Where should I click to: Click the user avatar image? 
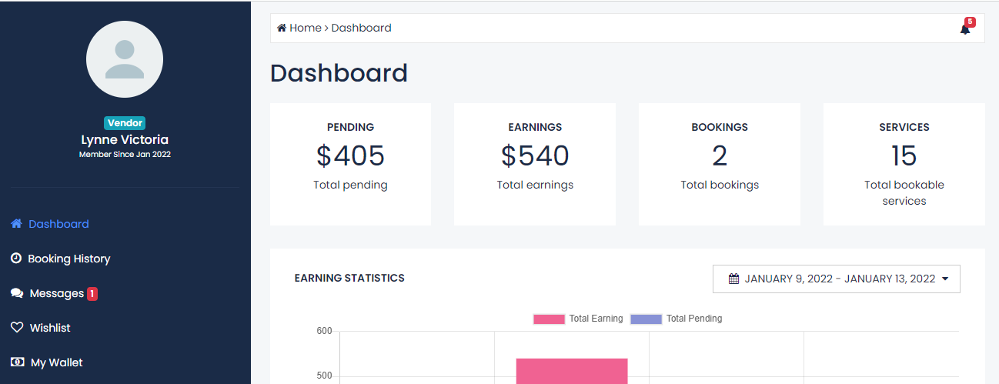tap(125, 59)
